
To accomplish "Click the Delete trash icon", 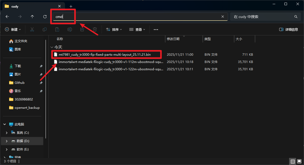I will tap(95, 30).
